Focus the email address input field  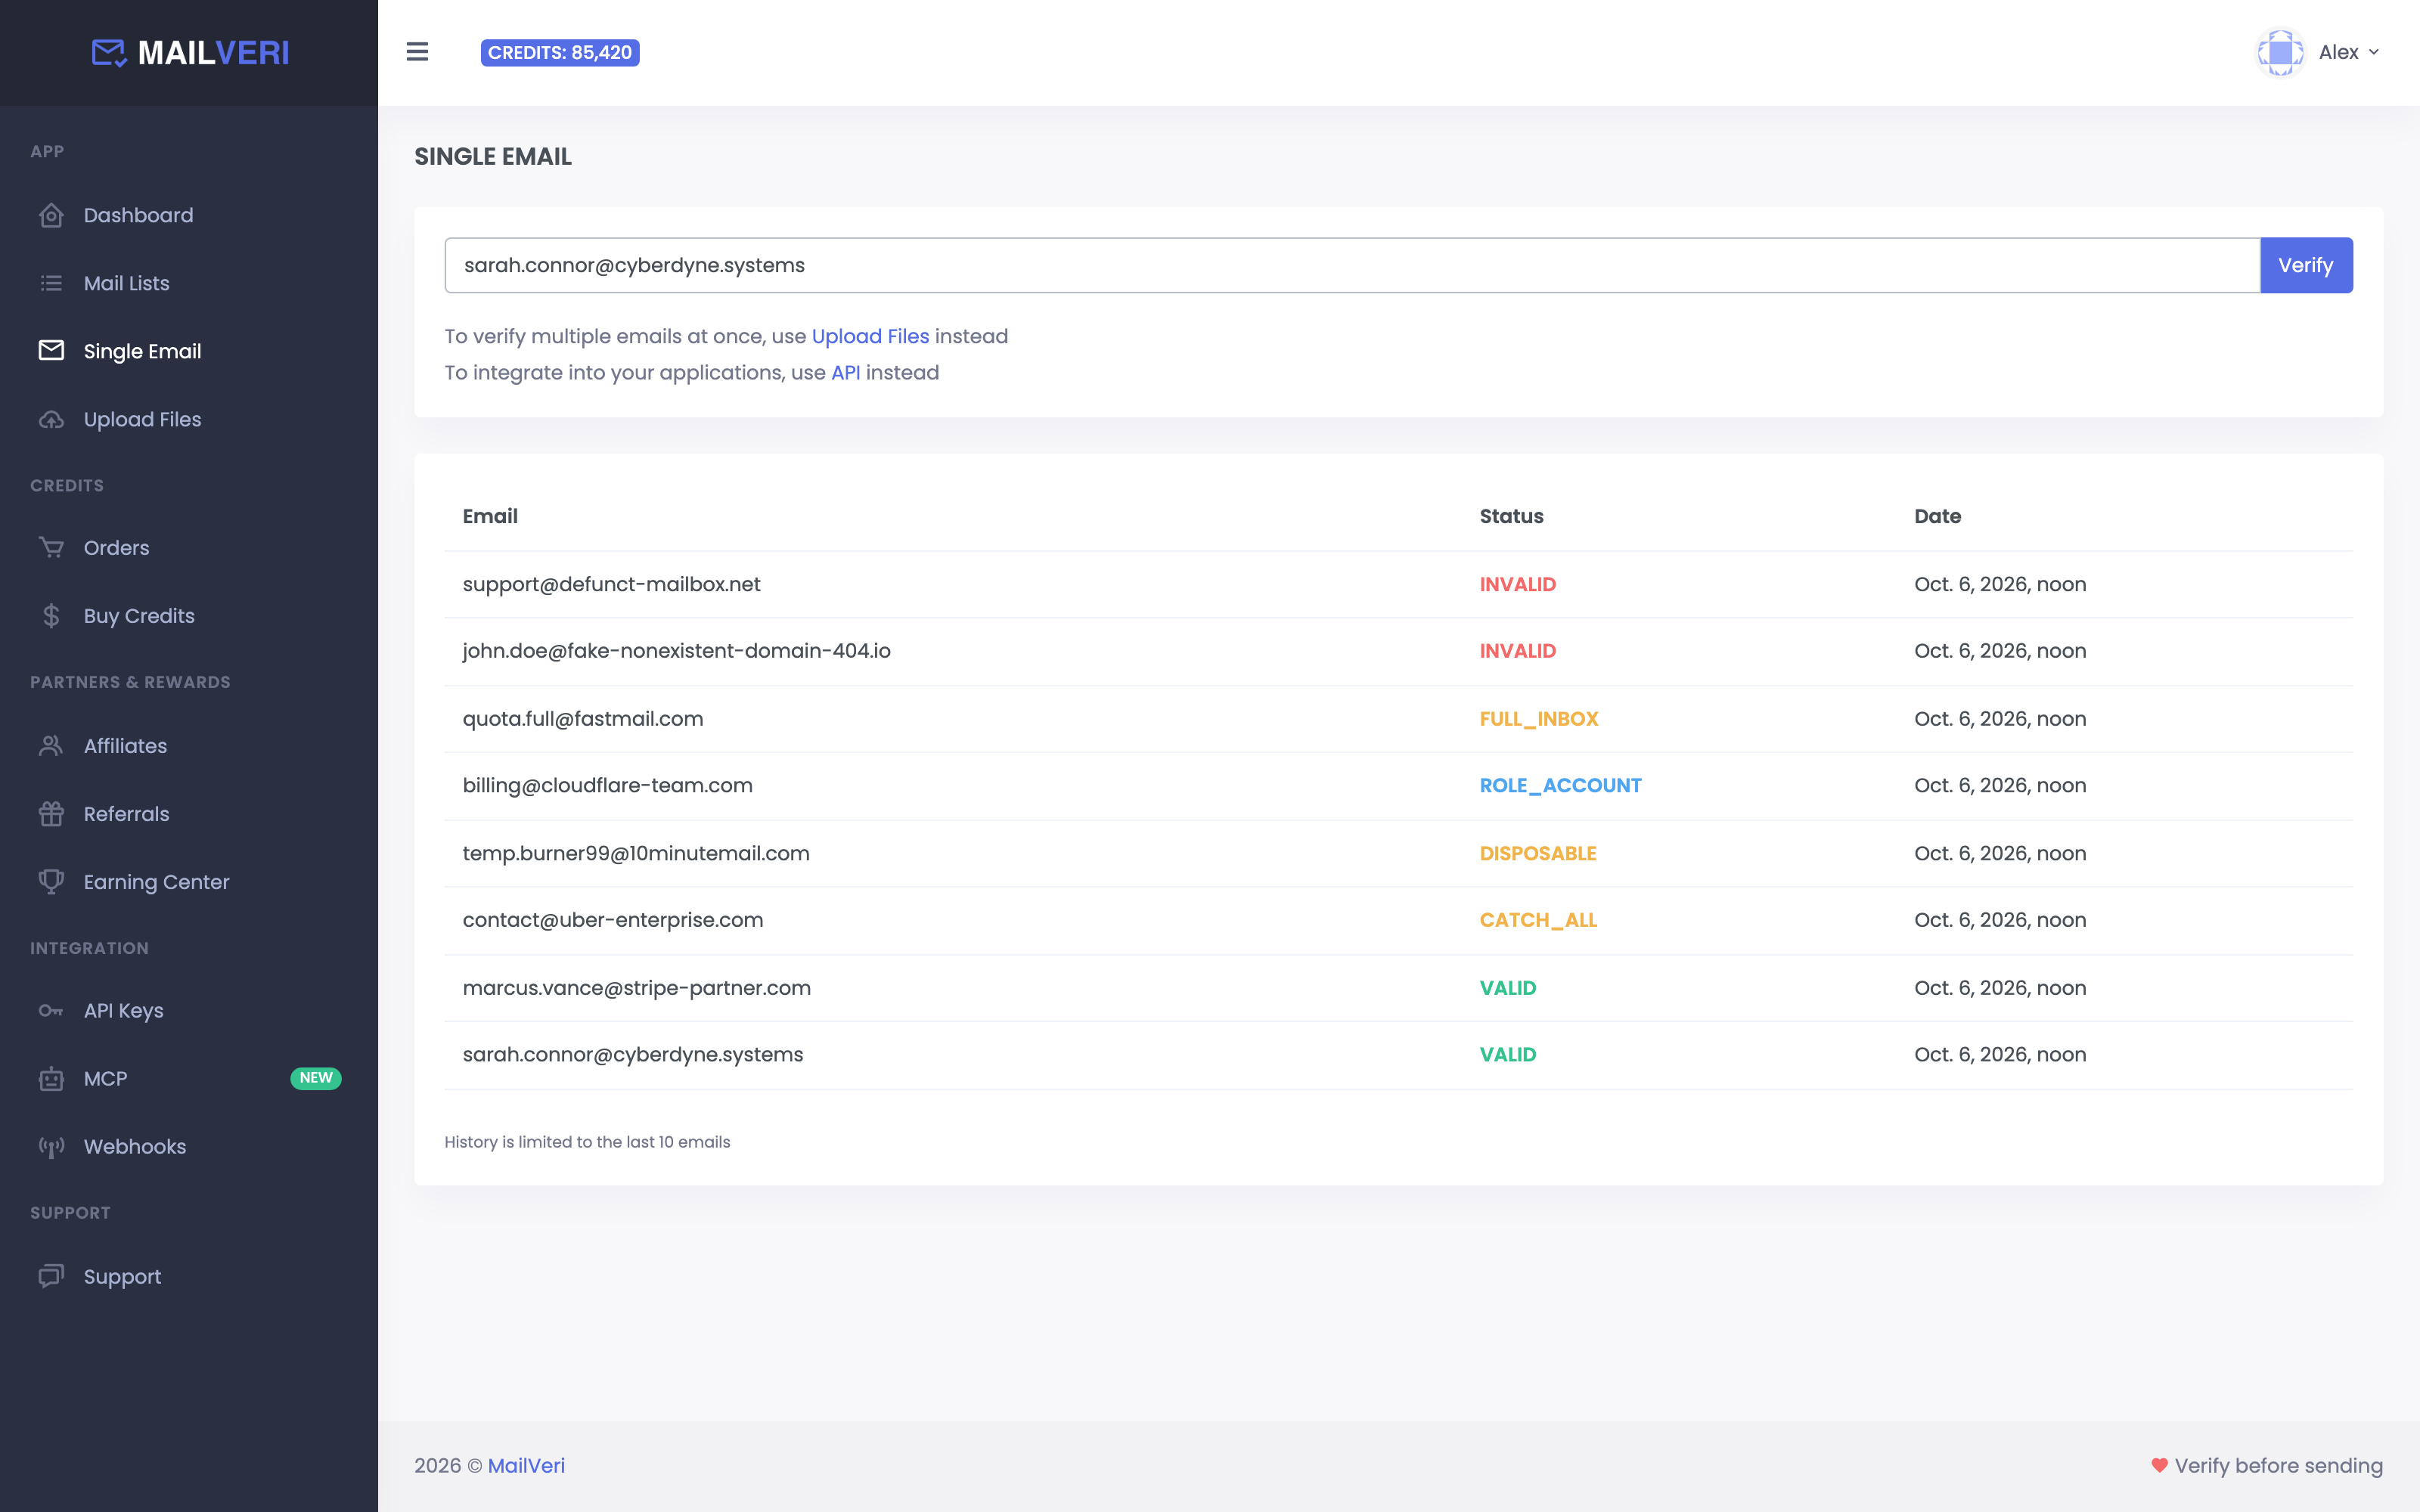(1352, 265)
